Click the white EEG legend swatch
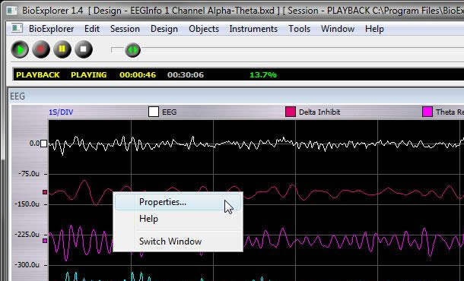The width and height of the screenshot is (464, 281). click(x=154, y=112)
